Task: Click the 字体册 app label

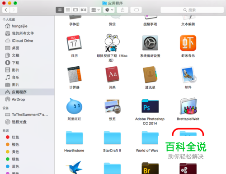Action: pos(74,24)
